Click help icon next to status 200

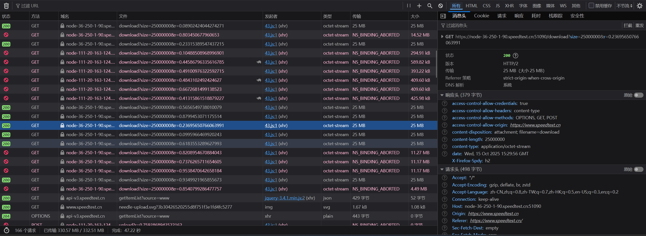click(516, 56)
